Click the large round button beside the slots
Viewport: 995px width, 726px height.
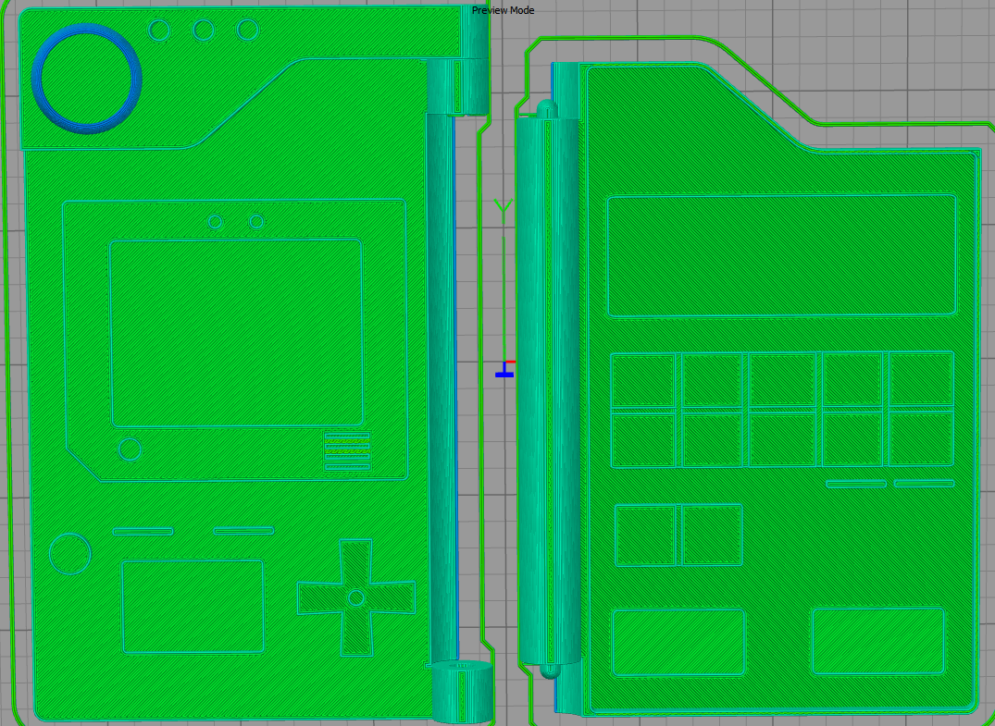(70, 554)
